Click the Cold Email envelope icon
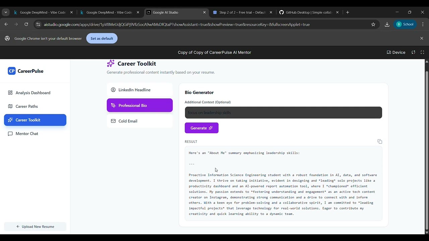Screen dimensions: 429x241 tap(113, 121)
